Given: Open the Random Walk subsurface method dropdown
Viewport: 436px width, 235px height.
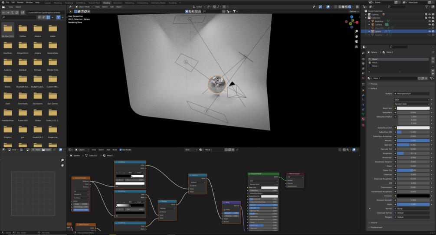Looking at the screenshot, I should click(412, 104).
